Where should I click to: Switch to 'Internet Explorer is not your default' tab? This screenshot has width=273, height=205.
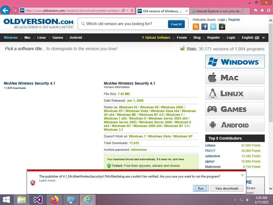[x=216, y=11]
